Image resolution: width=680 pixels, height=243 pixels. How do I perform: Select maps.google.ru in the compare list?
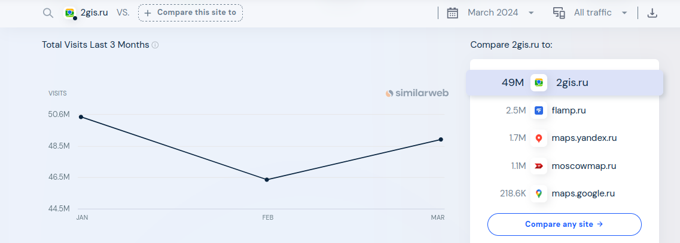point(565,193)
